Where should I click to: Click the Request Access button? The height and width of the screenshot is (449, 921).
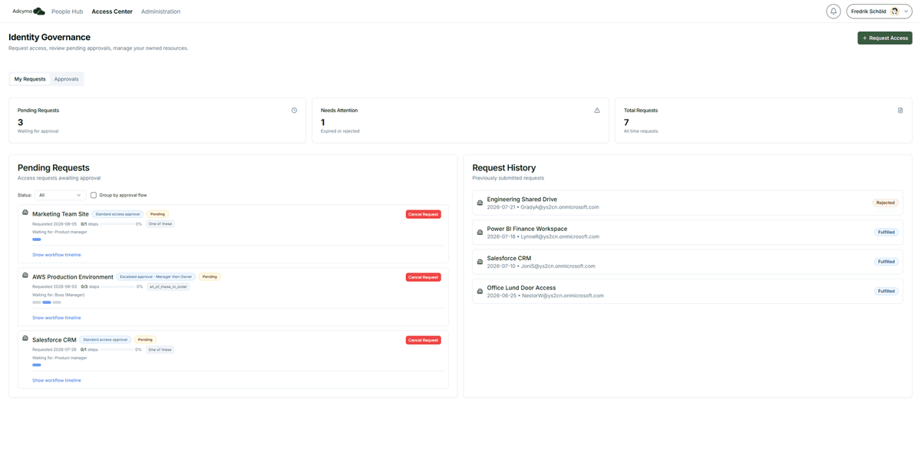885,38
